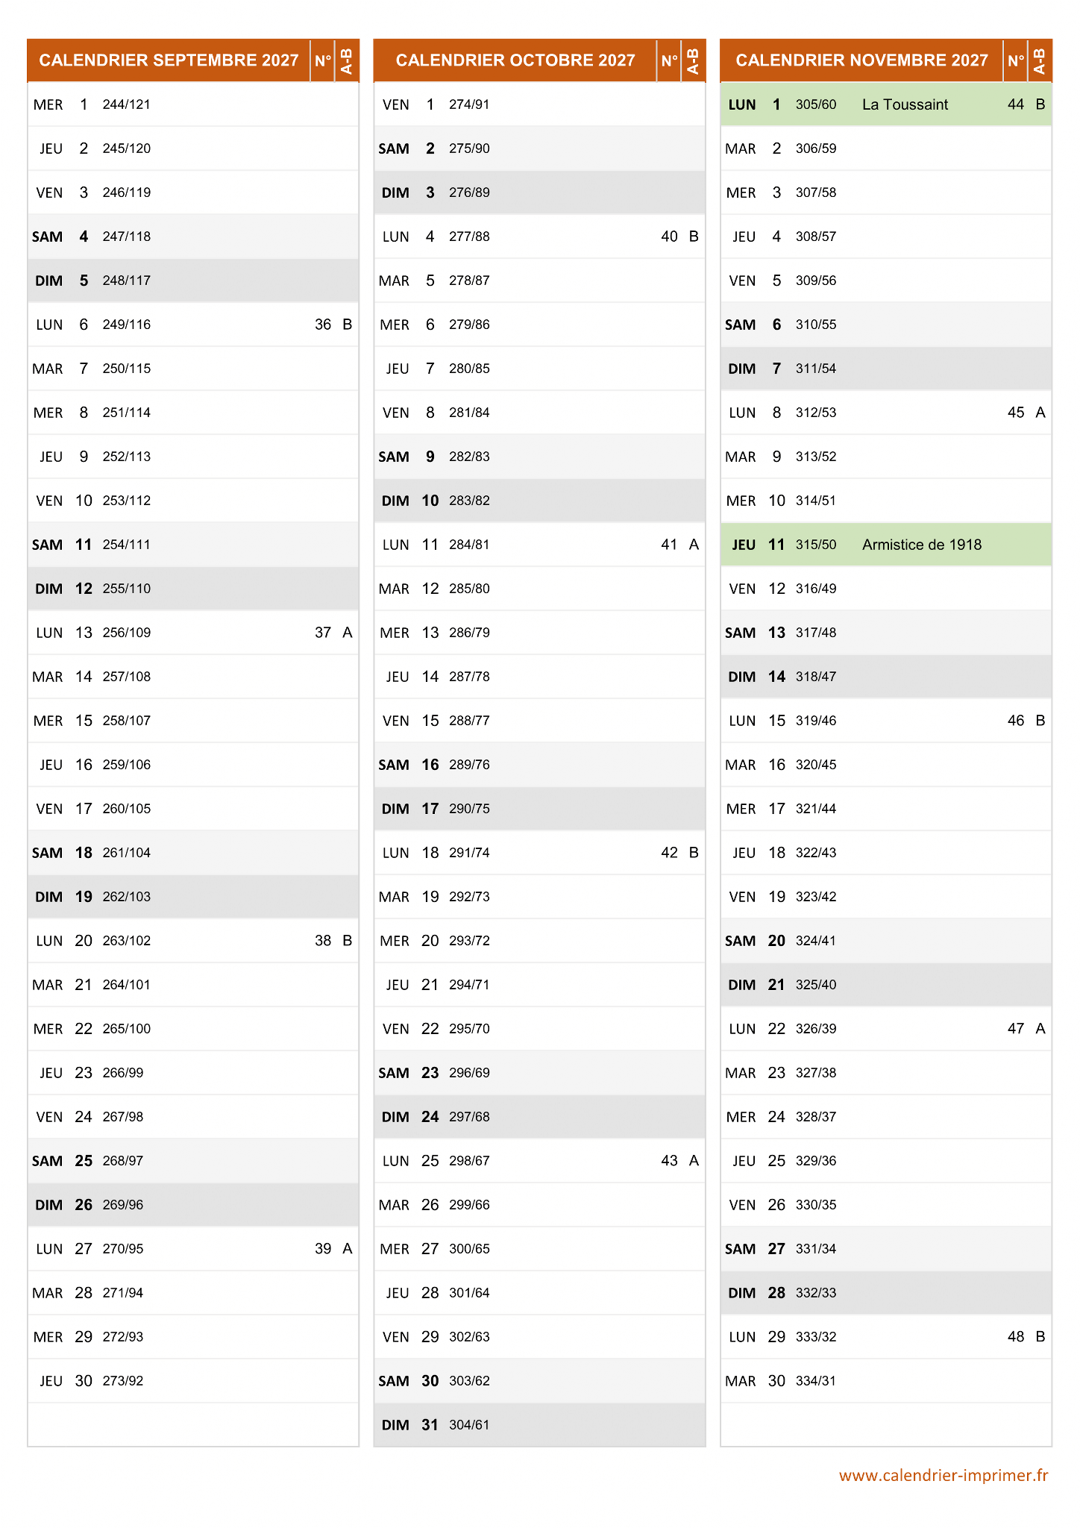1080x1528 pixels.
Task: Select the La Toussaint holiday on November 1
Action: pyautogui.click(x=905, y=104)
